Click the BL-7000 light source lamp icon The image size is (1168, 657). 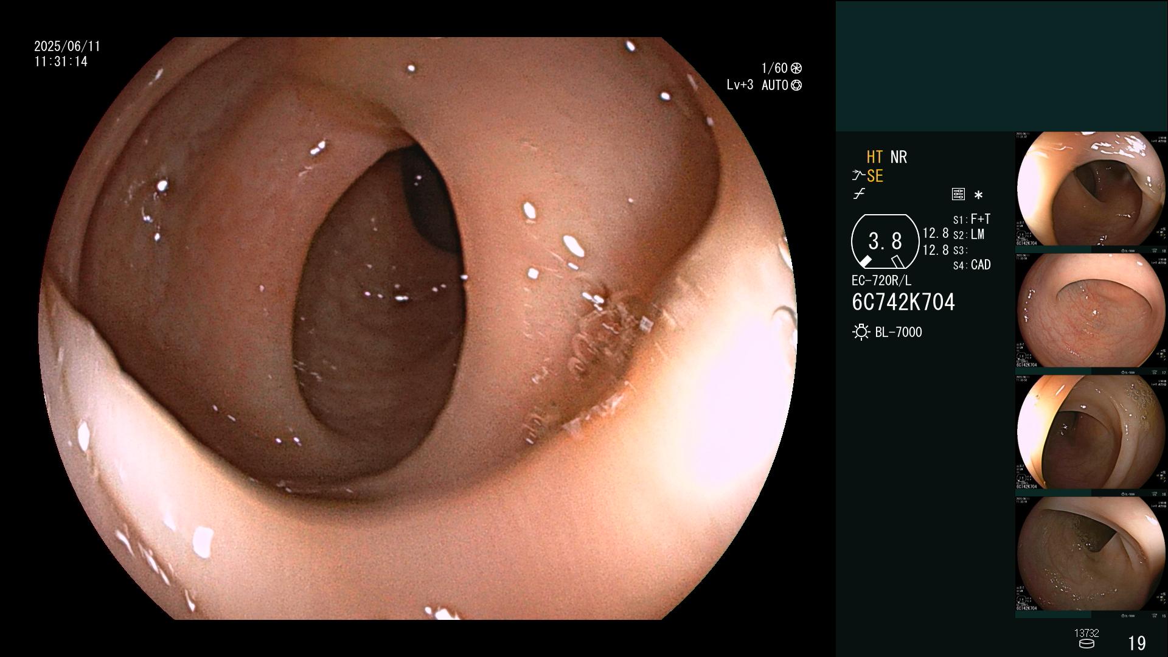[x=861, y=332]
